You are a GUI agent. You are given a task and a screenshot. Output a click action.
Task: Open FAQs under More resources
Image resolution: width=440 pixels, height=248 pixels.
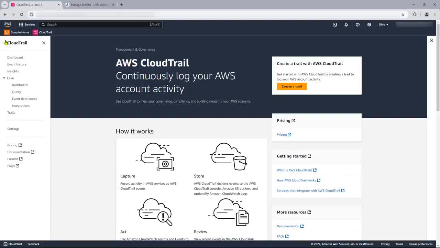283,236
